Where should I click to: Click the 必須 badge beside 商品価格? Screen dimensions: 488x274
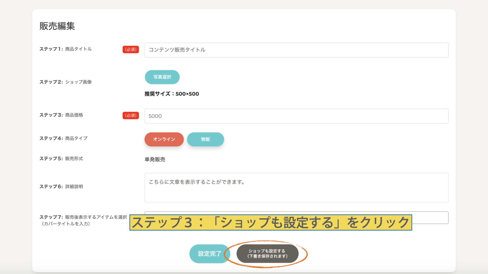click(x=131, y=115)
